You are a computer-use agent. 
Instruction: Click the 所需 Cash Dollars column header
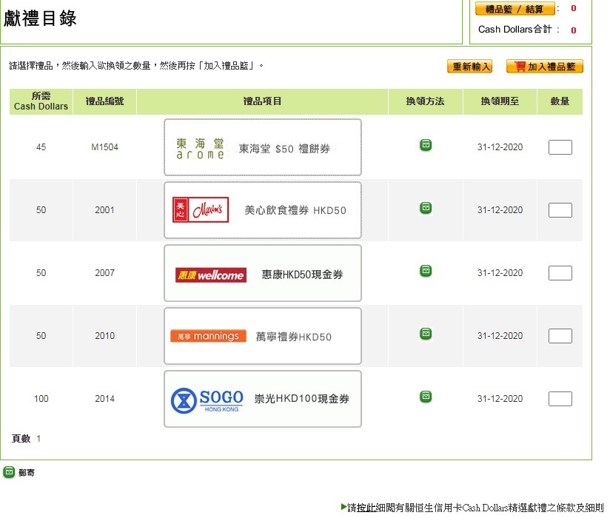pyautogui.click(x=41, y=101)
